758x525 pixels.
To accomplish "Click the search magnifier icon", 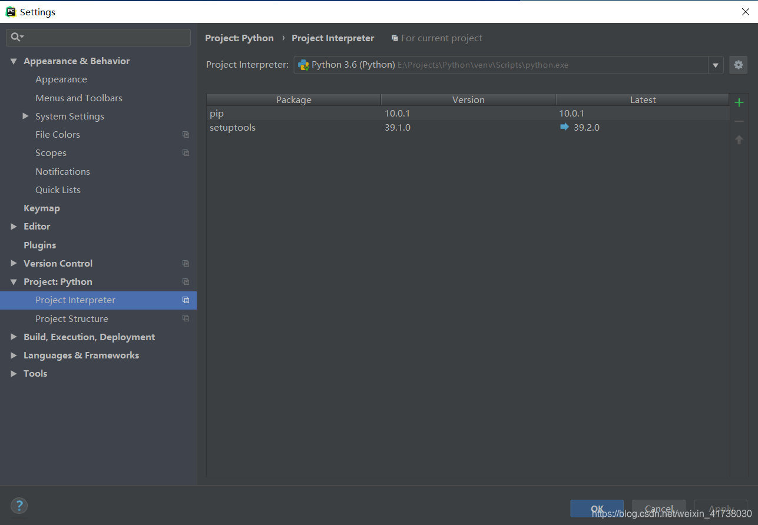I will pos(16,37).
